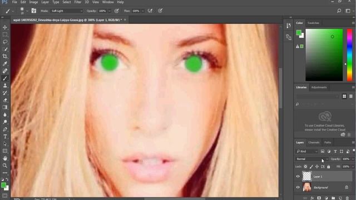356x200 pixels.
Task: Toggle layer filtering on/off switch
Action: (354, 151)
